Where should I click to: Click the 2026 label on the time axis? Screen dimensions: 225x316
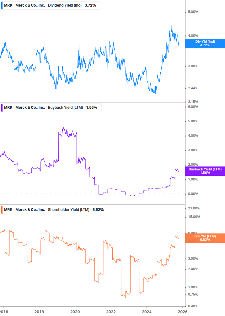click(x=183, y=311)
